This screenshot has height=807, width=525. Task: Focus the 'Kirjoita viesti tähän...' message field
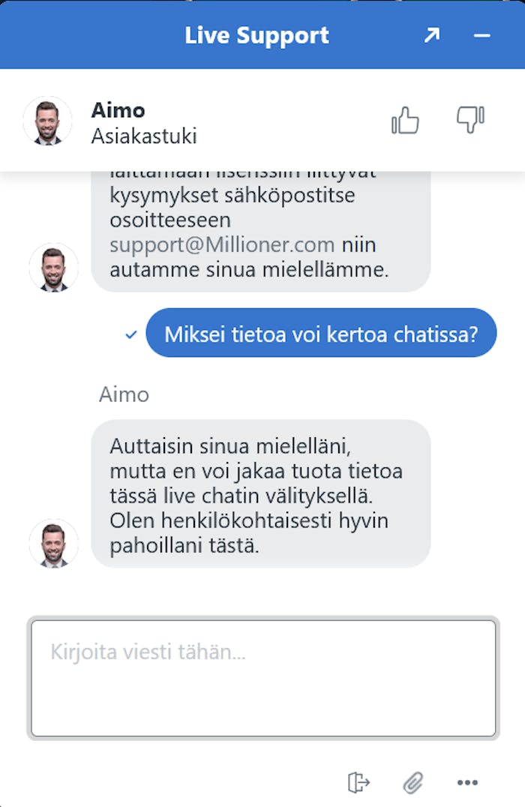tap(262, 678)
